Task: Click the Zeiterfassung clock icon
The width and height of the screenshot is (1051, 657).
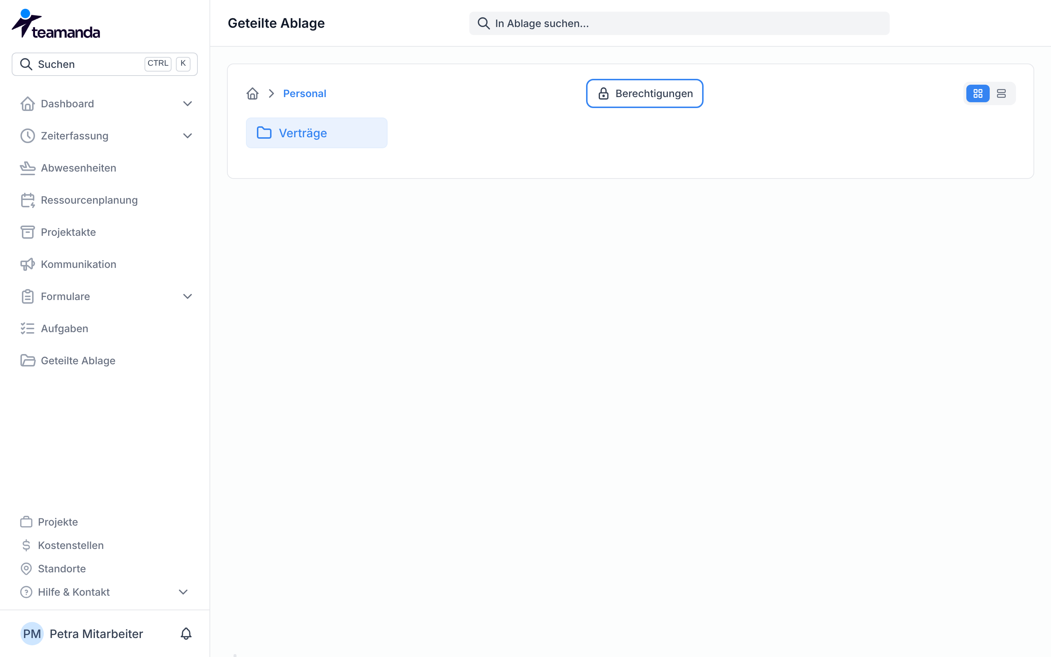Action: (x=27, y=136)
